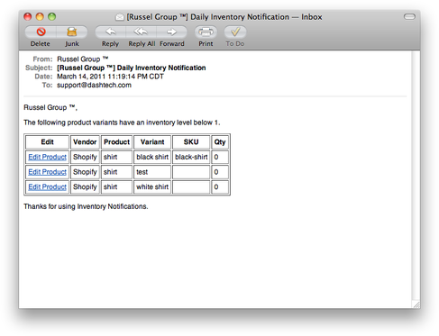Click 'Thanks for using Inventory Notifications.' text

coord(86,206)
